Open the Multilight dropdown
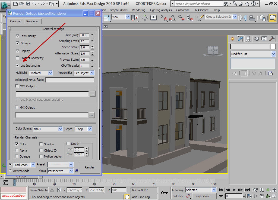 click(x=41, y=73)
